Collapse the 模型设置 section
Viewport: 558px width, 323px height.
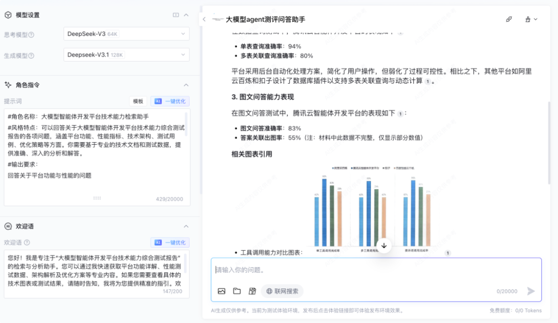(x=185, y=15)
